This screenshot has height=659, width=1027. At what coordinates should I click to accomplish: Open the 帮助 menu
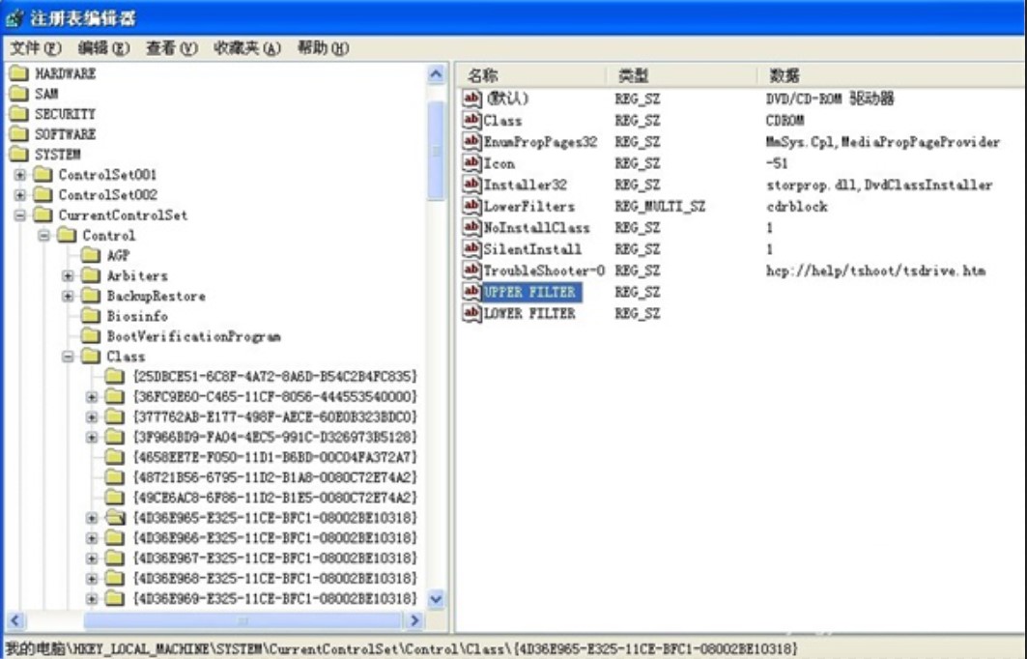click(323, 47)
